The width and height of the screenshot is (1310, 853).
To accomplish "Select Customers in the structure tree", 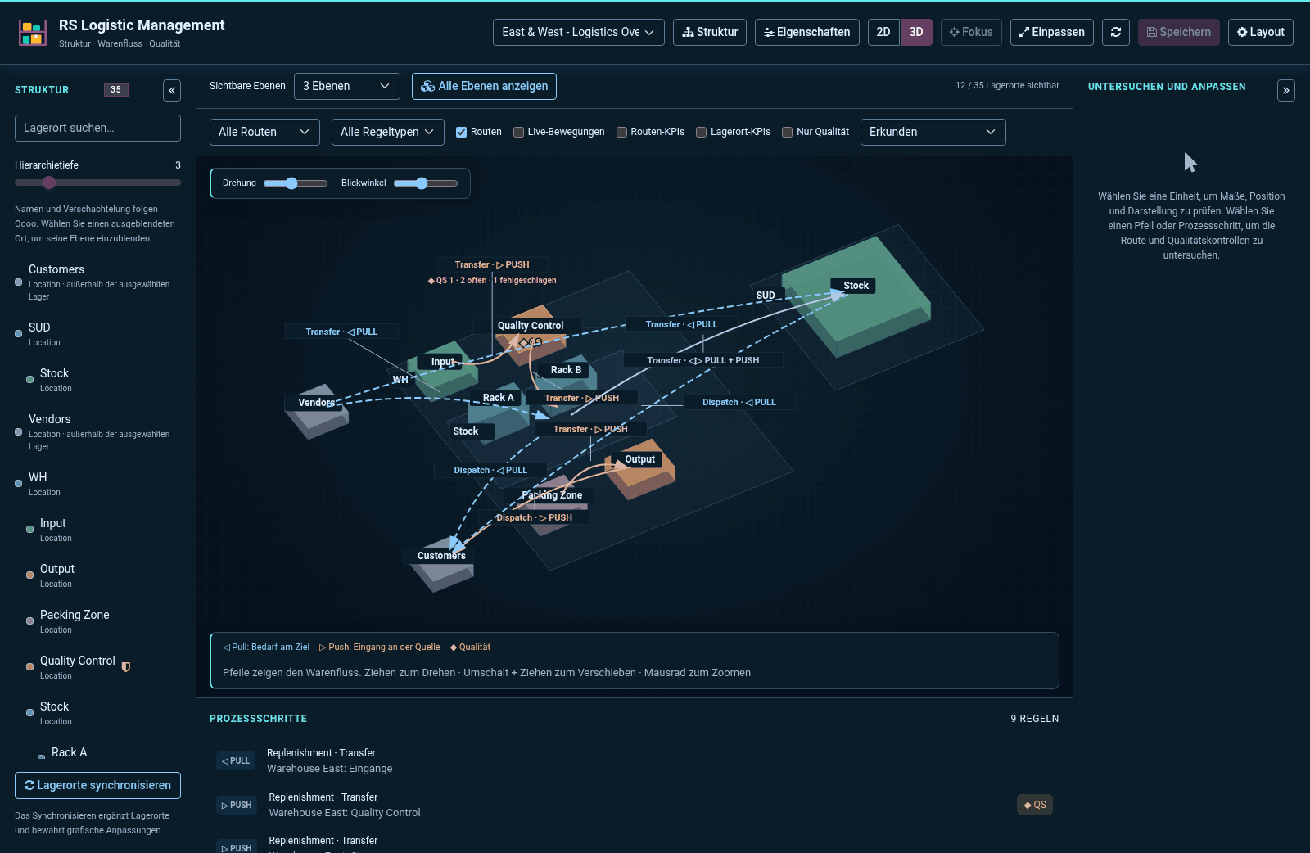I will tap(97, 282).
